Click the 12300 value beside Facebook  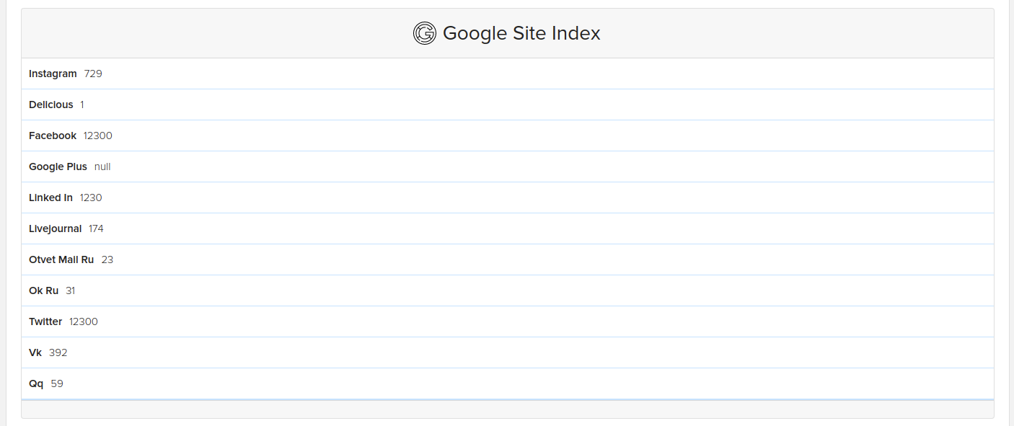coord(97,136)
